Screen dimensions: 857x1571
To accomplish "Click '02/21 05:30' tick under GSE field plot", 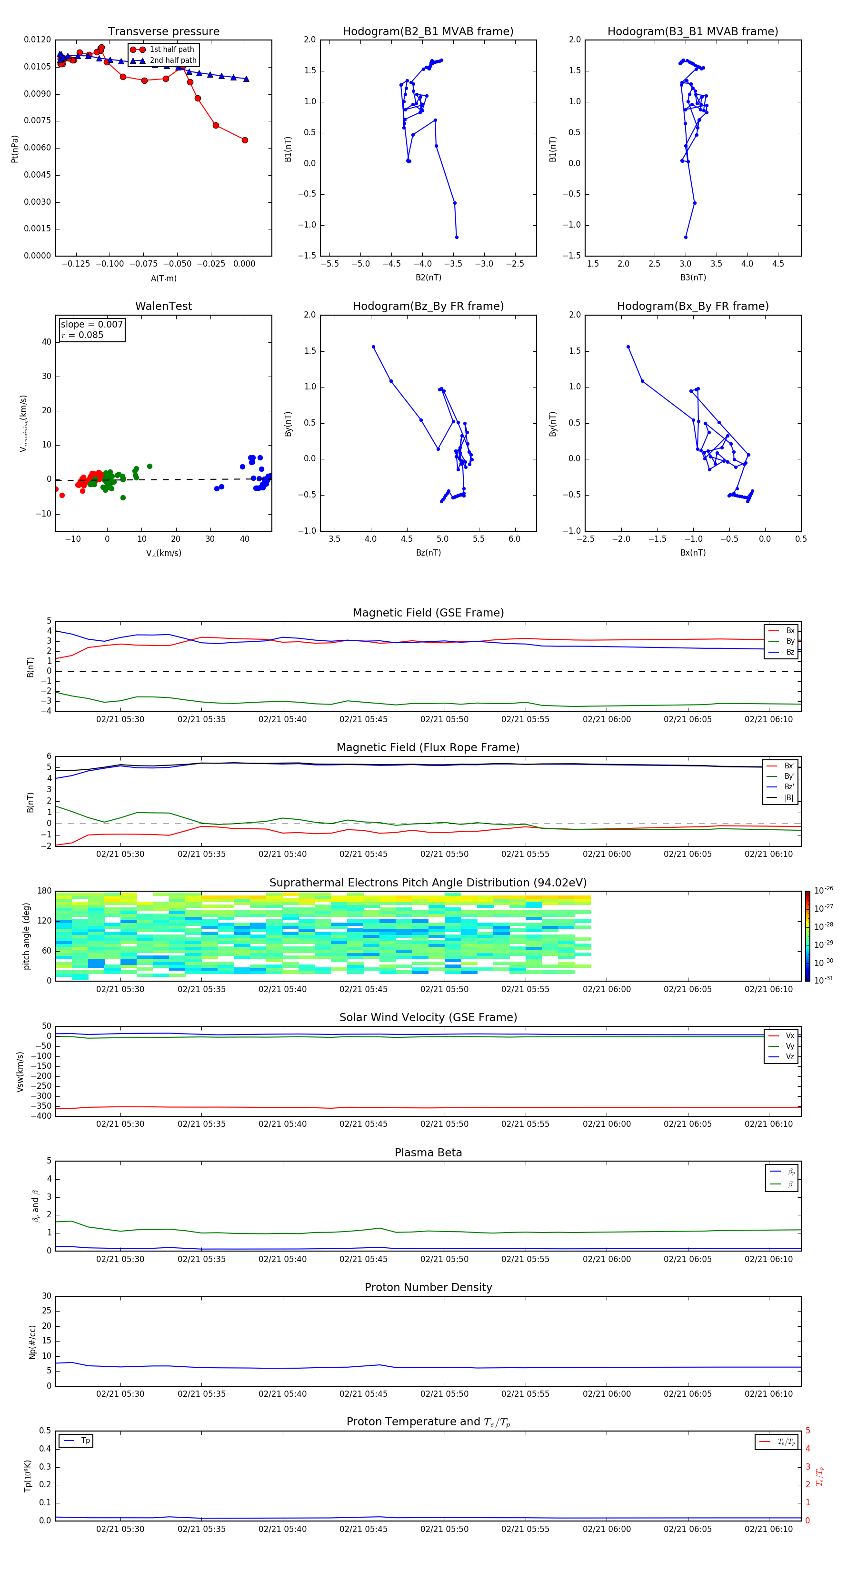I will click(x=120, y=720).
